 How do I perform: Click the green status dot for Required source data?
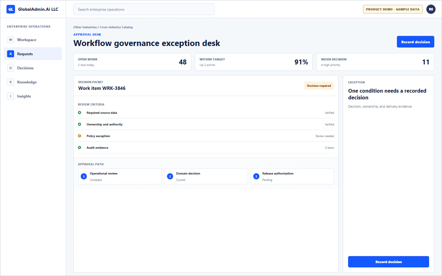click(x=79, y=113)
